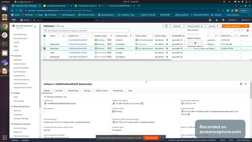The height and width of the screenshot is (142, 252).
Task: Copy public IPv4 address 15.206.174.59
Action: pyautogui.click(x=114, y=103)
